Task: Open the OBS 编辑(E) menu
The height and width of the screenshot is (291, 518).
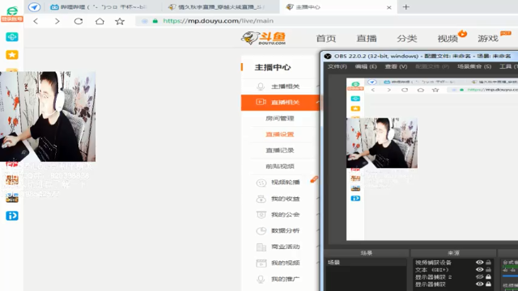Action: pyautogui.click(x=366, y=66)
